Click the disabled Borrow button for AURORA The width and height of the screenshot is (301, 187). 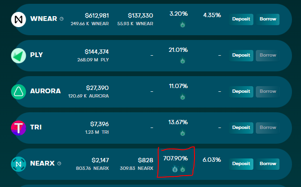tap(268, 91)
